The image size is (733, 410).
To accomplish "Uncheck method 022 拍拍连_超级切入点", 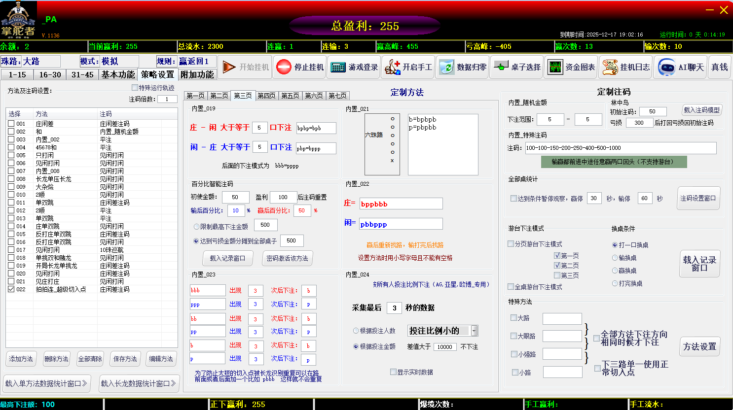I will (11, 289).
